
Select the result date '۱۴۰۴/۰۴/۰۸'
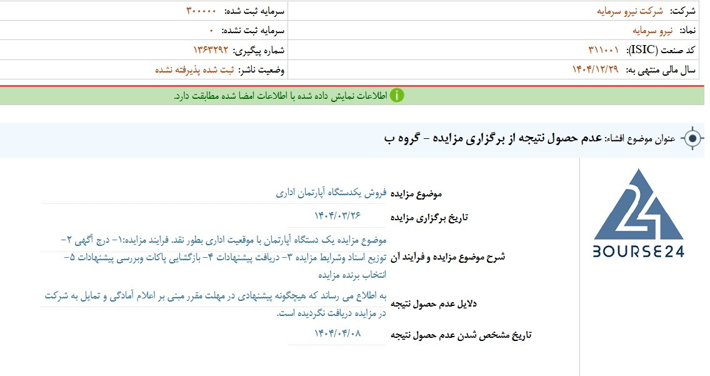337,333
